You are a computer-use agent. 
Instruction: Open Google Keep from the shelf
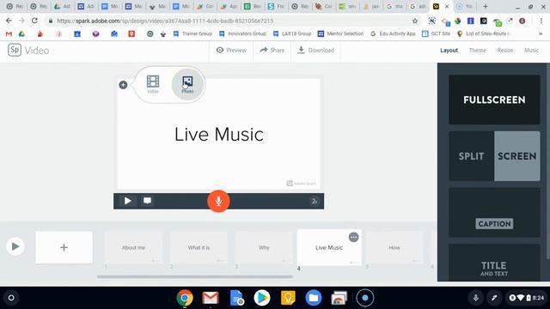click(x=288, y=298)
